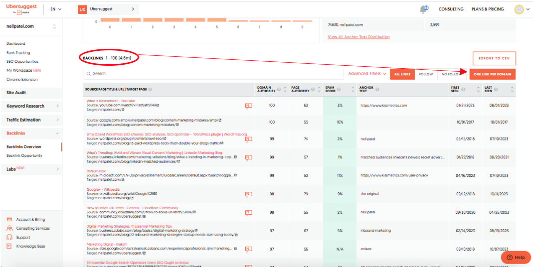The height and width of the screenshot is (267, 533).
Task: Click the Support headphones icon
Action: (x=9, y=237)
